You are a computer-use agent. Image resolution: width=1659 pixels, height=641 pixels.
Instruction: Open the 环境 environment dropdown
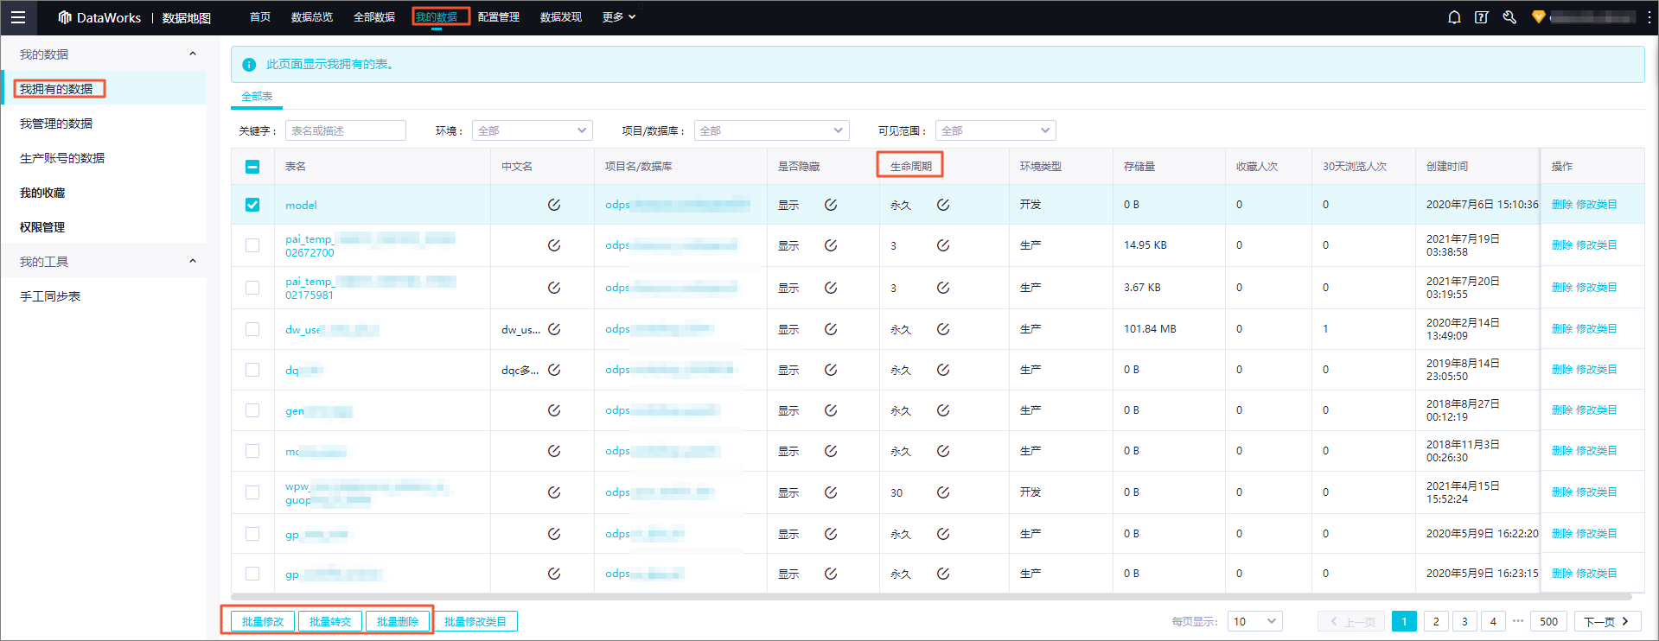(x=532, y=130)
